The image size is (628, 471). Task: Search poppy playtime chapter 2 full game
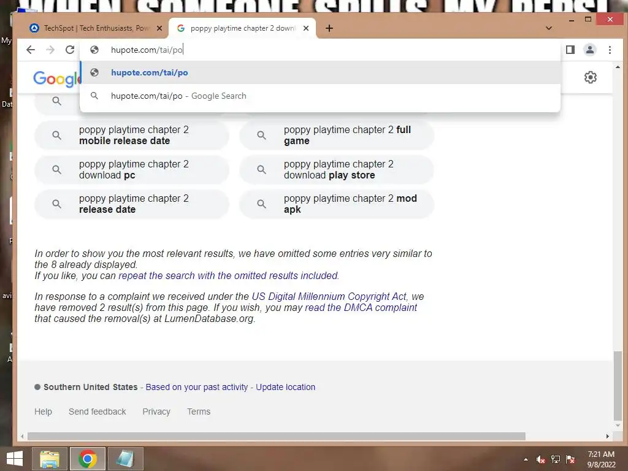click(337, 136)
